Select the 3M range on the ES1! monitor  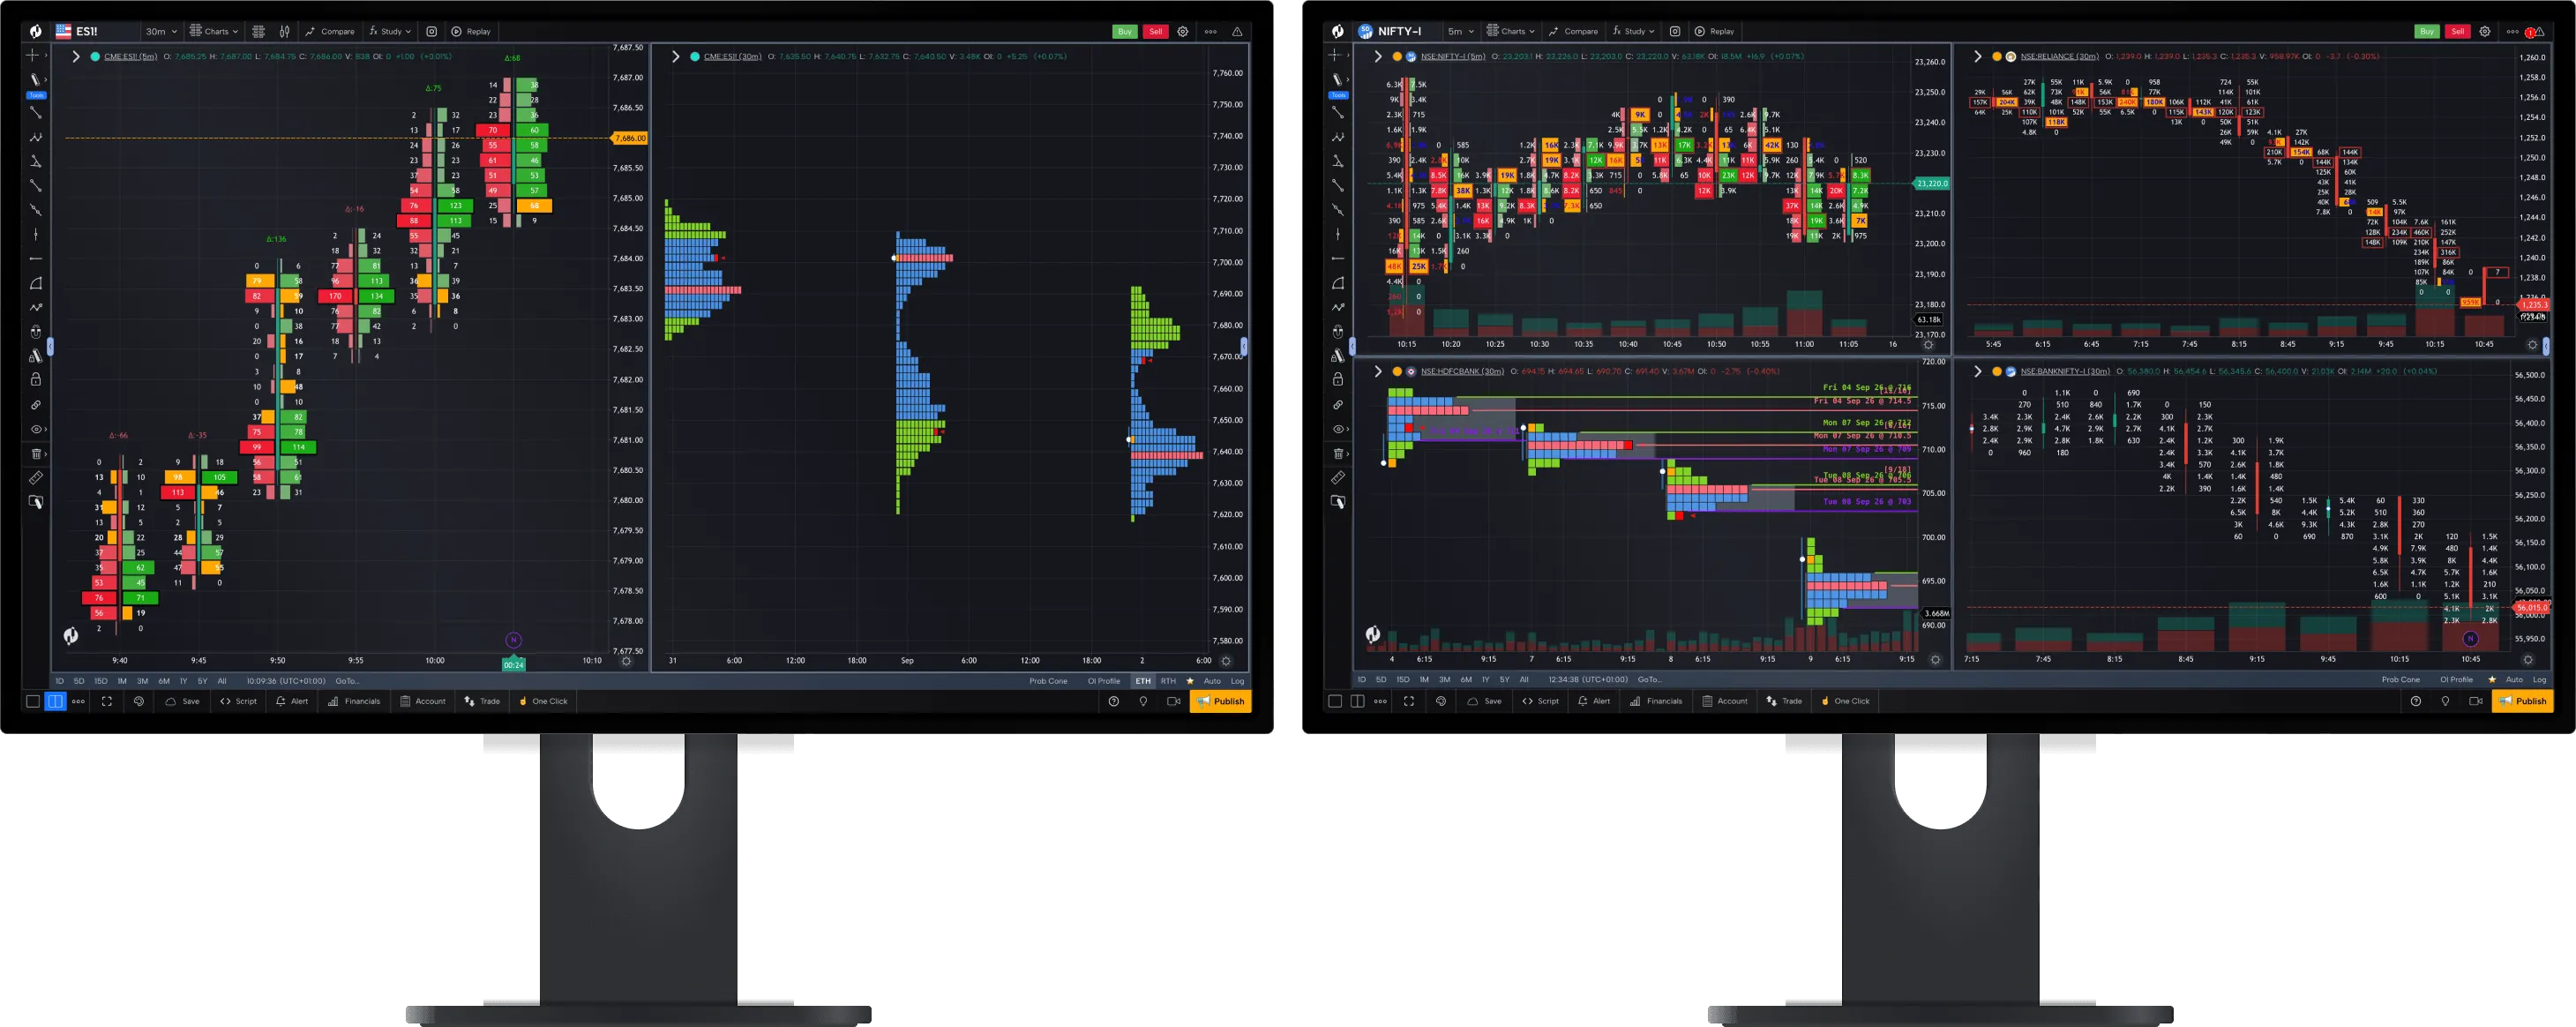(142, 681)
